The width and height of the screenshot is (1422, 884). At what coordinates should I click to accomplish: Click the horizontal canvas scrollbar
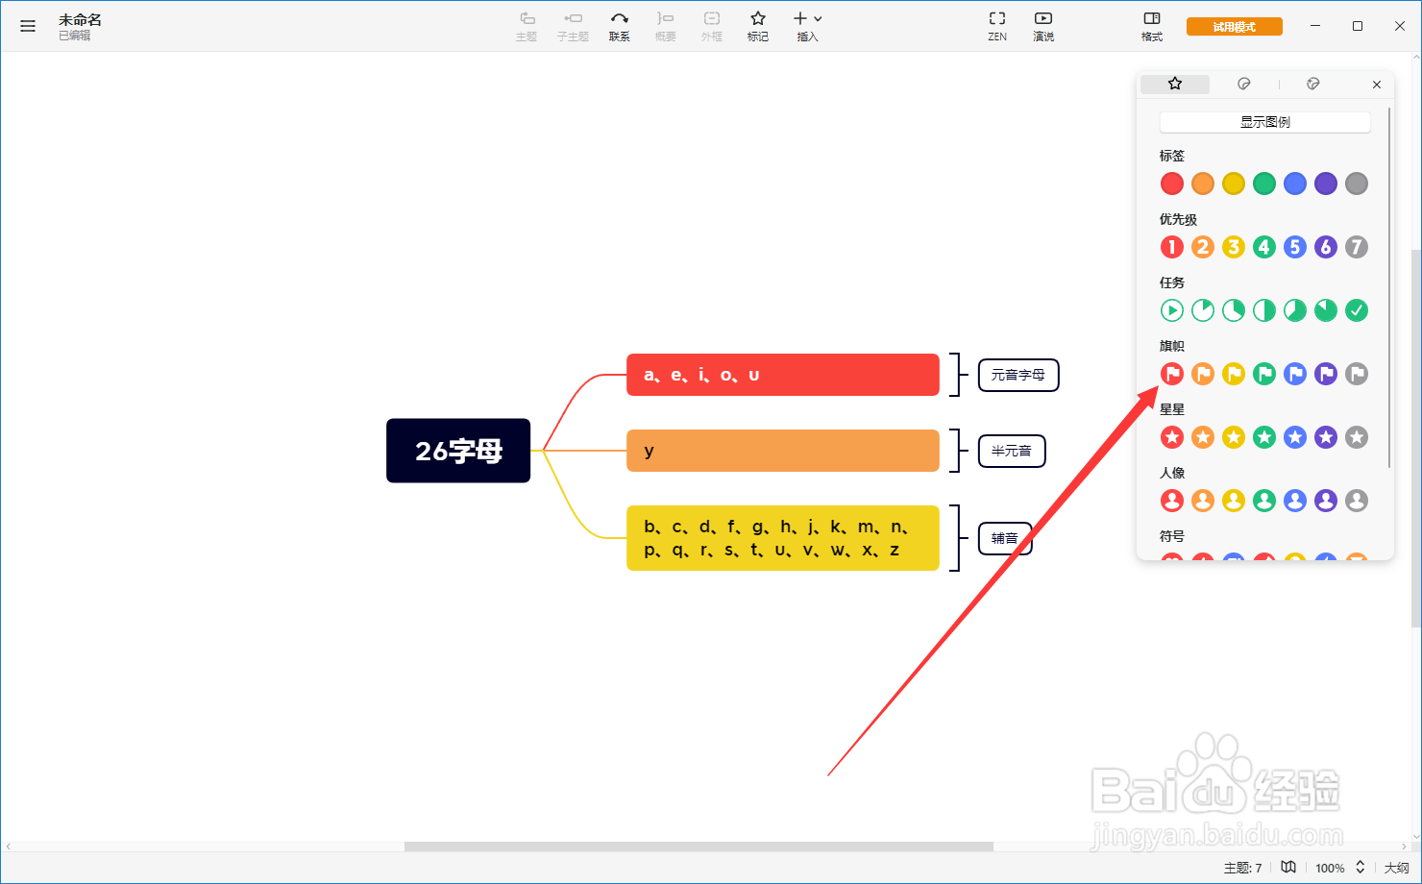pos(699,847)
